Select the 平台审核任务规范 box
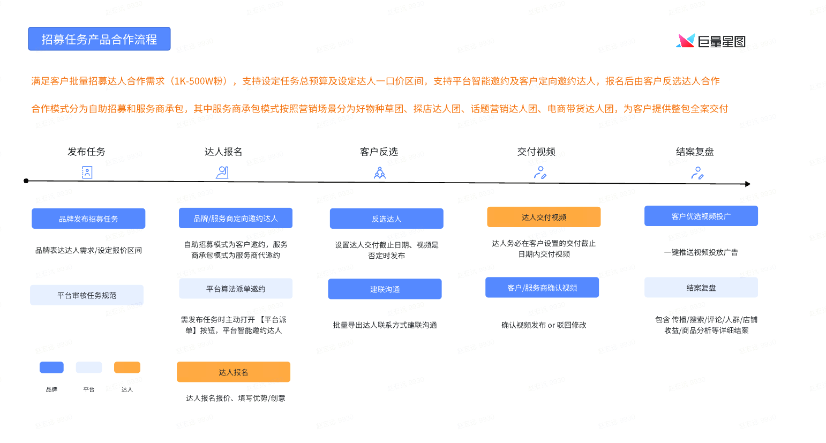Viewport: 826px width, 443px height. pyautogui.click(x=87, y=295)
